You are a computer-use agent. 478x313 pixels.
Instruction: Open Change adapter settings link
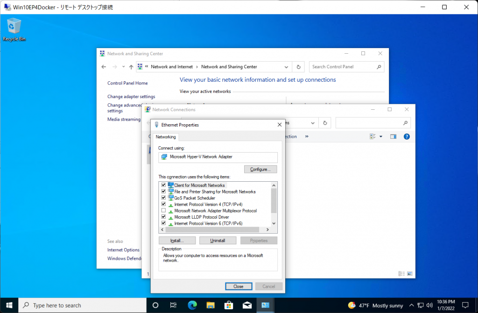coord(131,97)
